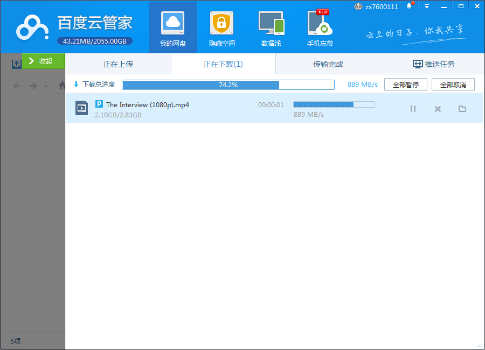
Task: Go back with the left arrow
Action: click(x=17, y=86)
